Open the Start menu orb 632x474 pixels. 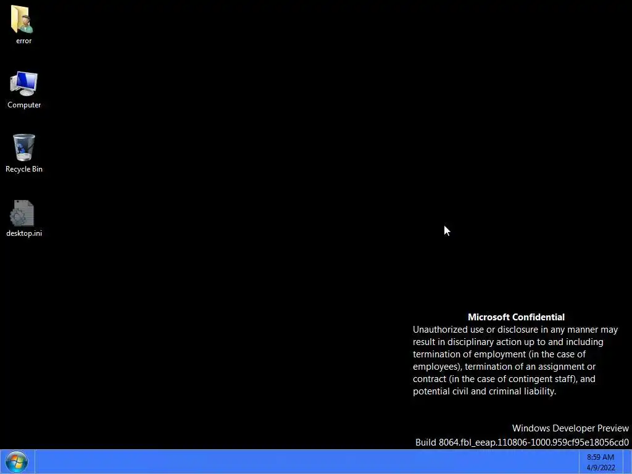17,462
